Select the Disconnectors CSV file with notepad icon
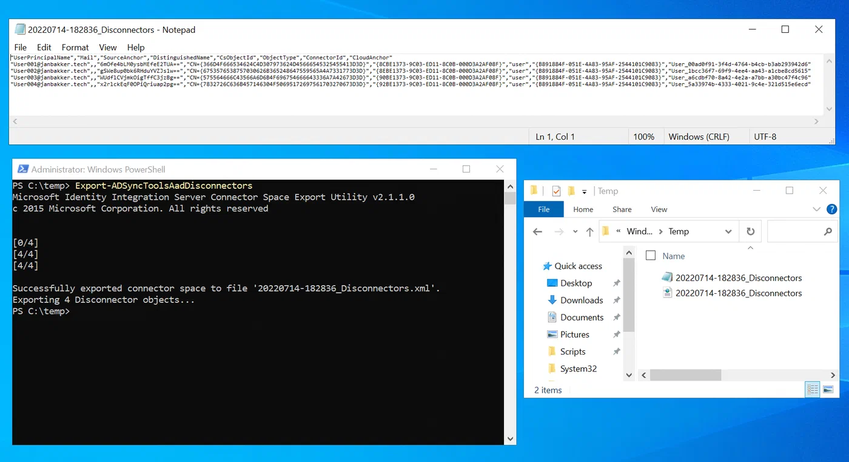This screenshot has height=462, width=849. click(x=733, y=277)
